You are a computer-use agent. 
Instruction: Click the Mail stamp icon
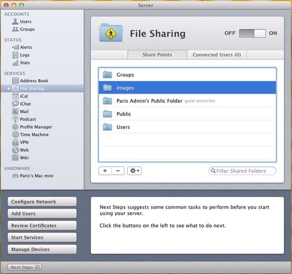15,111
